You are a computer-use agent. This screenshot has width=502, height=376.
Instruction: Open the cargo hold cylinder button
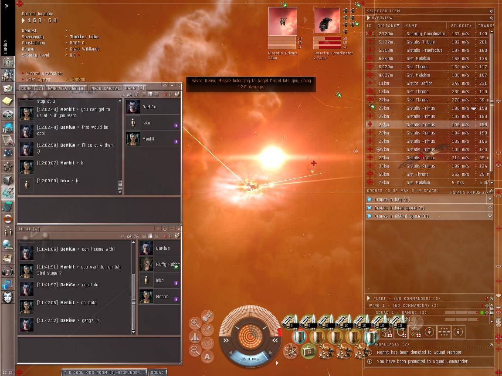207,316
